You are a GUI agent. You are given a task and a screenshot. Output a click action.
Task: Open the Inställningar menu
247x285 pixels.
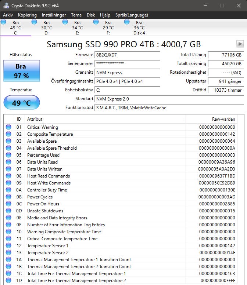coord(54,15)
